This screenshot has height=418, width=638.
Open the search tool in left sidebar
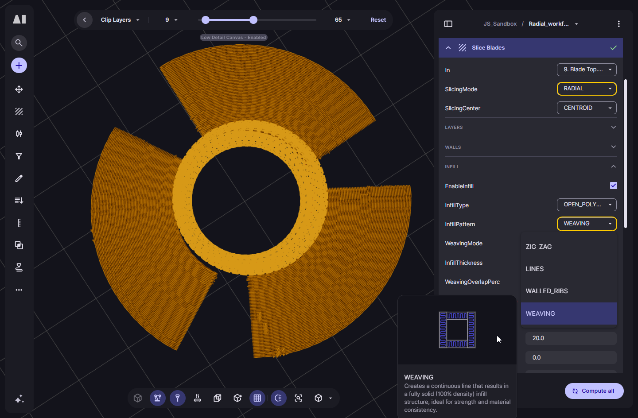19,43
